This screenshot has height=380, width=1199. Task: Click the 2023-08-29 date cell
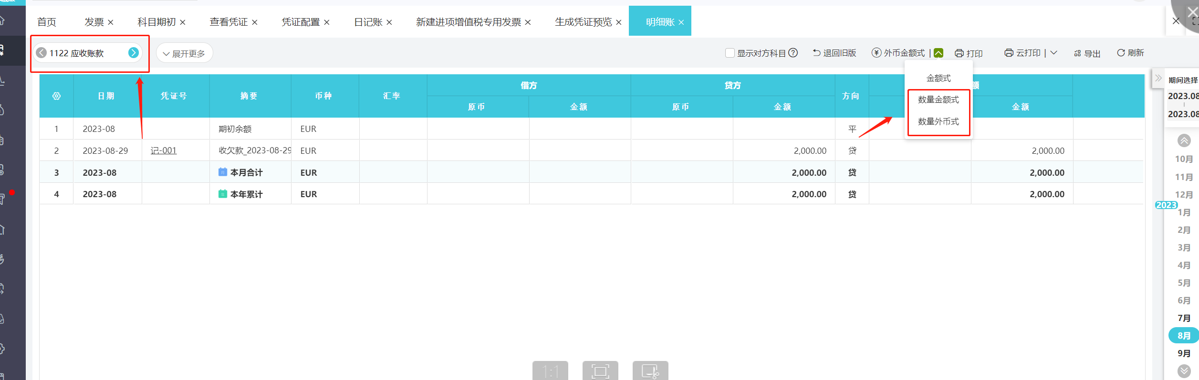point(107,150)
